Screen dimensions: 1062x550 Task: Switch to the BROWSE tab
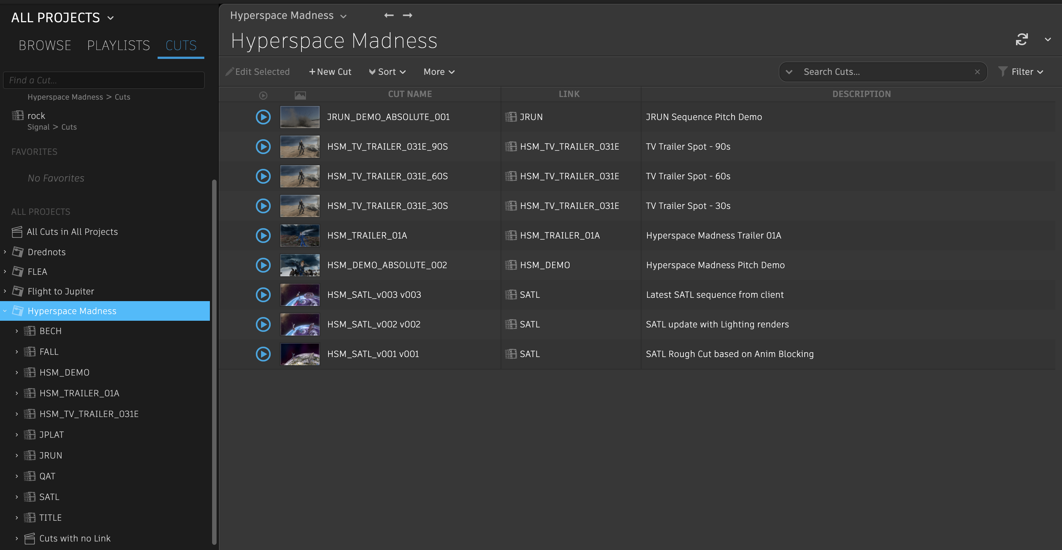[44, 45]
